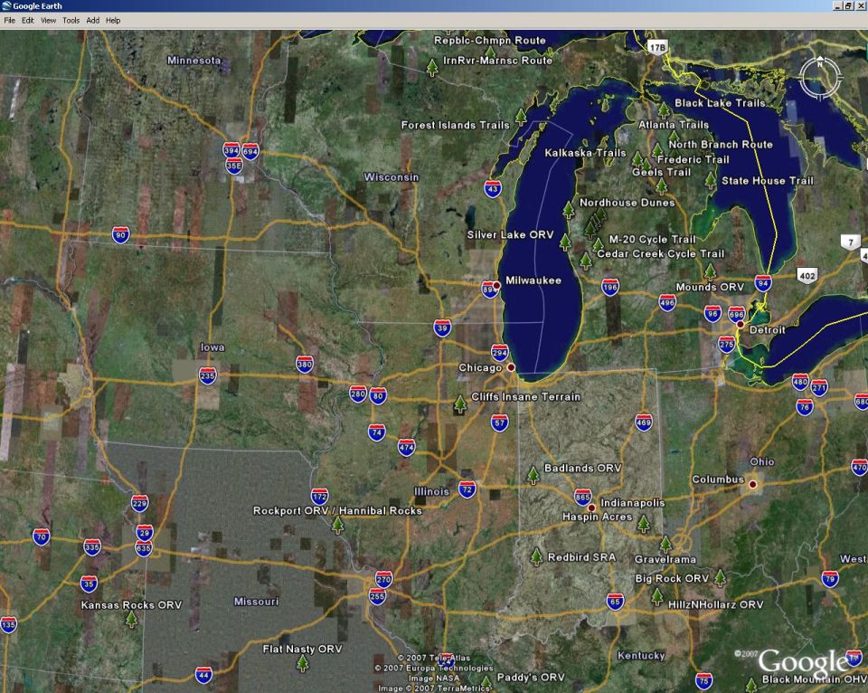Click the Kentucky state label
The width and height of the screenshot is (868, 693).
641,656
